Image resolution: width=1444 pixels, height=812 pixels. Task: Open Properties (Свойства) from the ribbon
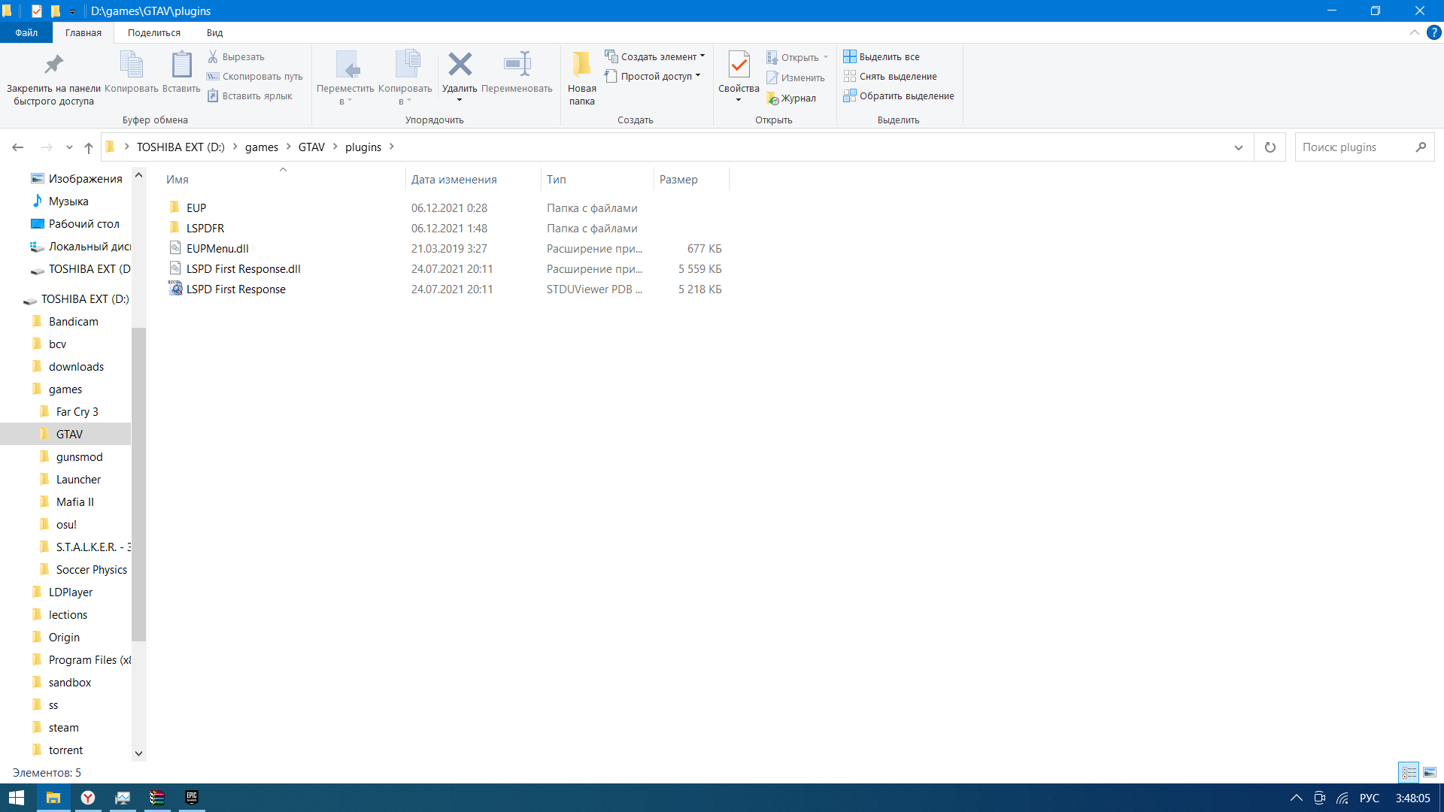[739, 65]
